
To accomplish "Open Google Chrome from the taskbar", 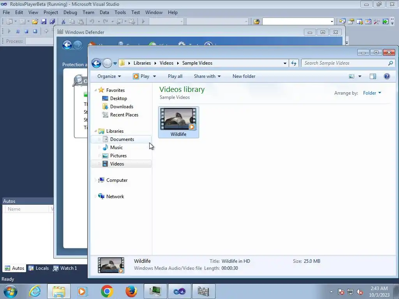I will pos(107,291).
